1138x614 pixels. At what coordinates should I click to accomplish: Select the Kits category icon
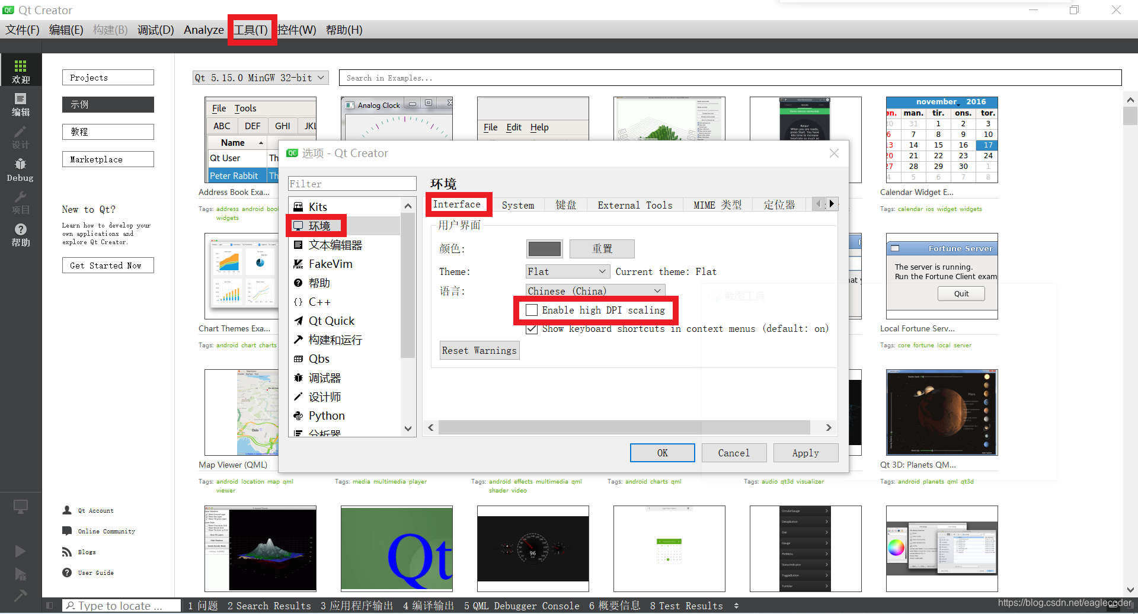(x=298, y=207)
